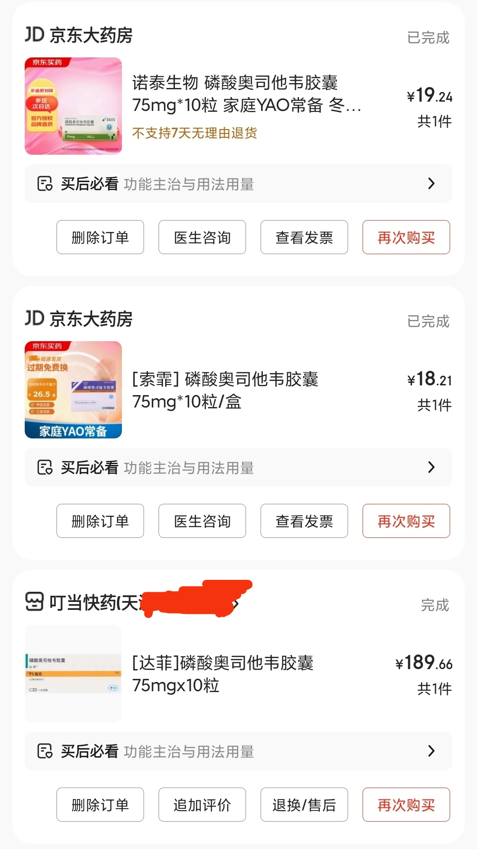Open 达菲 oseltamivir product thumbnail

click(73, 674)
